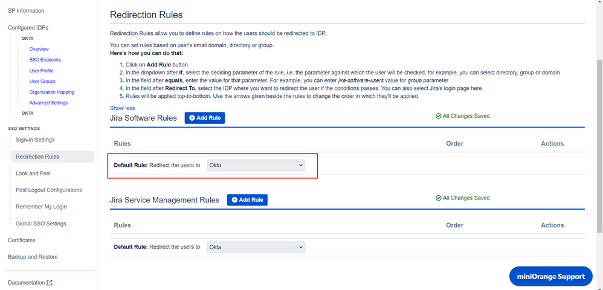603x290 pixels.
Task: Click plus icon on Jira Software Add Rule
Action: point(192,118)
